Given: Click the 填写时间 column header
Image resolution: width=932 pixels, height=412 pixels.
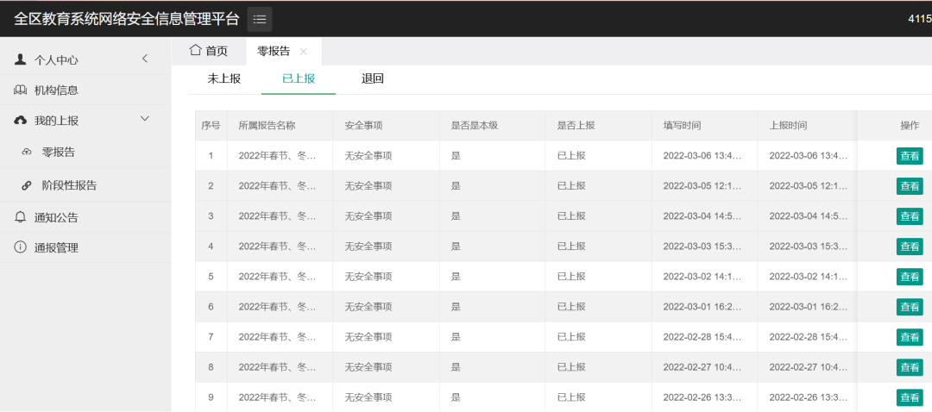Looking at the screenshot, I should pyautogui.click(x=682, y=126).
